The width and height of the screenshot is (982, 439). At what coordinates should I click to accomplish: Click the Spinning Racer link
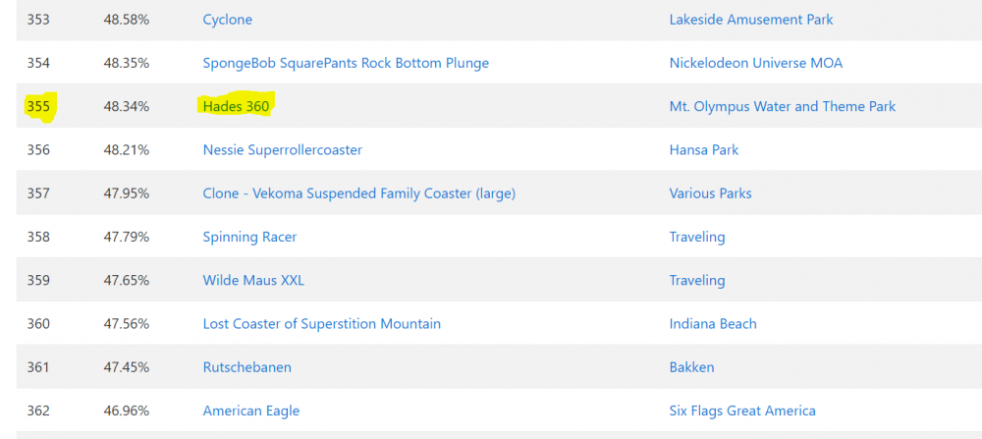click(249, 237)
